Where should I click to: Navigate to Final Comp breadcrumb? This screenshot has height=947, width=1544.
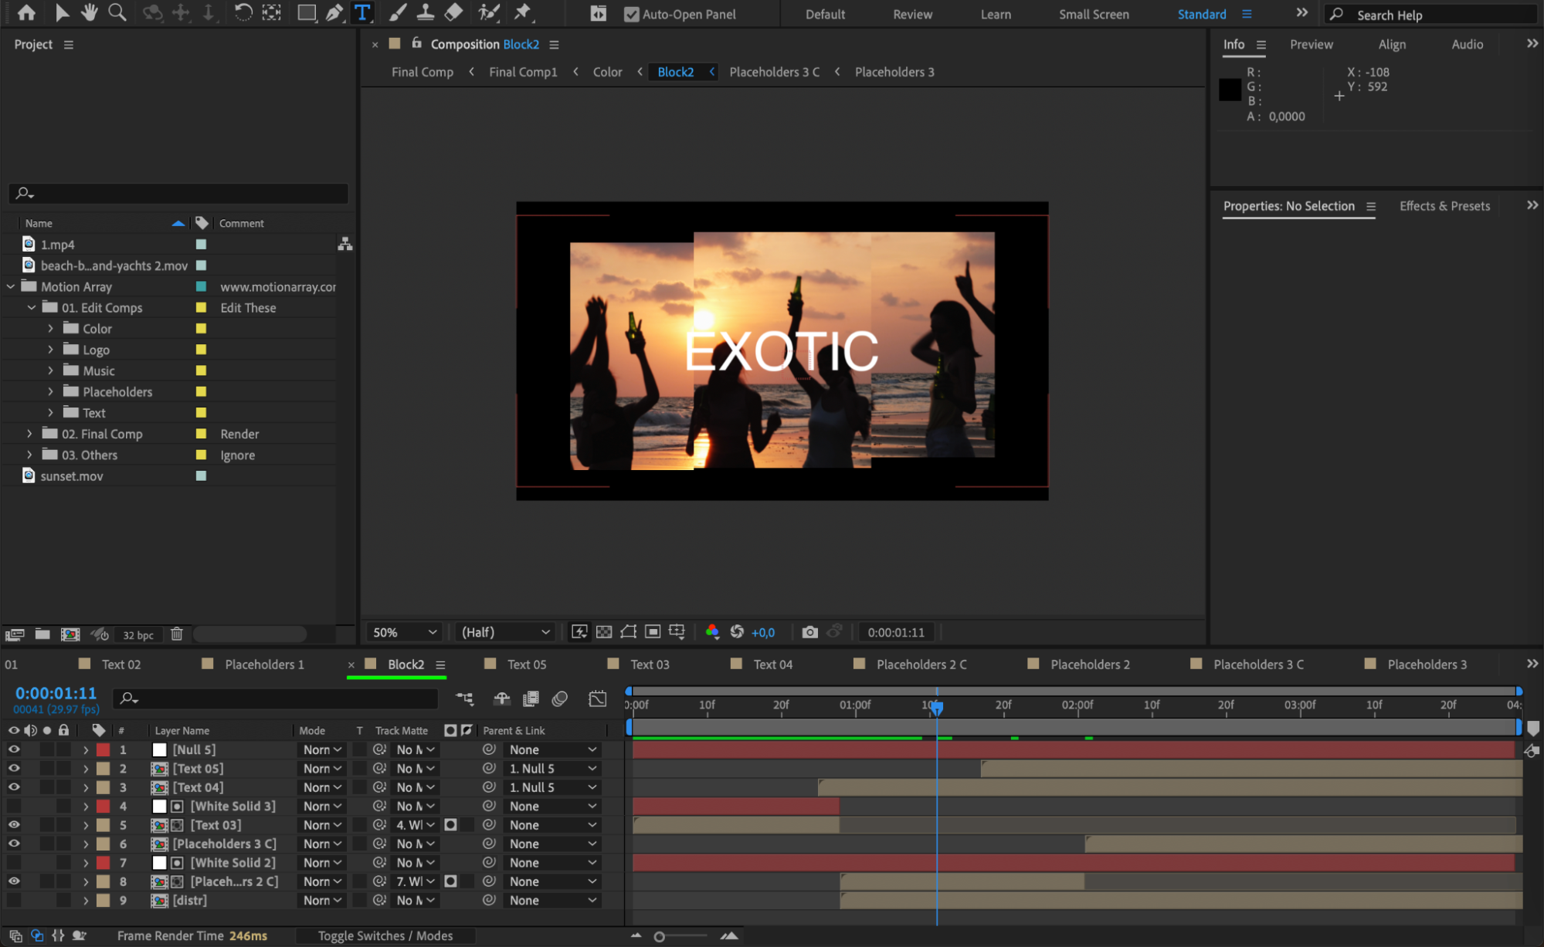422,72
